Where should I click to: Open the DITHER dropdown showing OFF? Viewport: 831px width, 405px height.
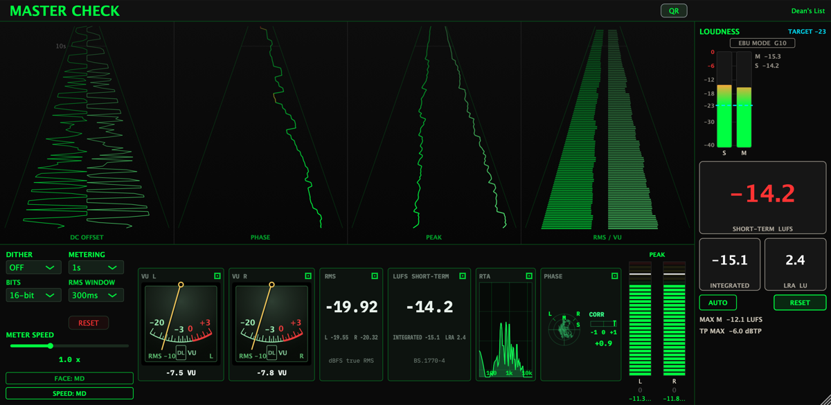33,267
